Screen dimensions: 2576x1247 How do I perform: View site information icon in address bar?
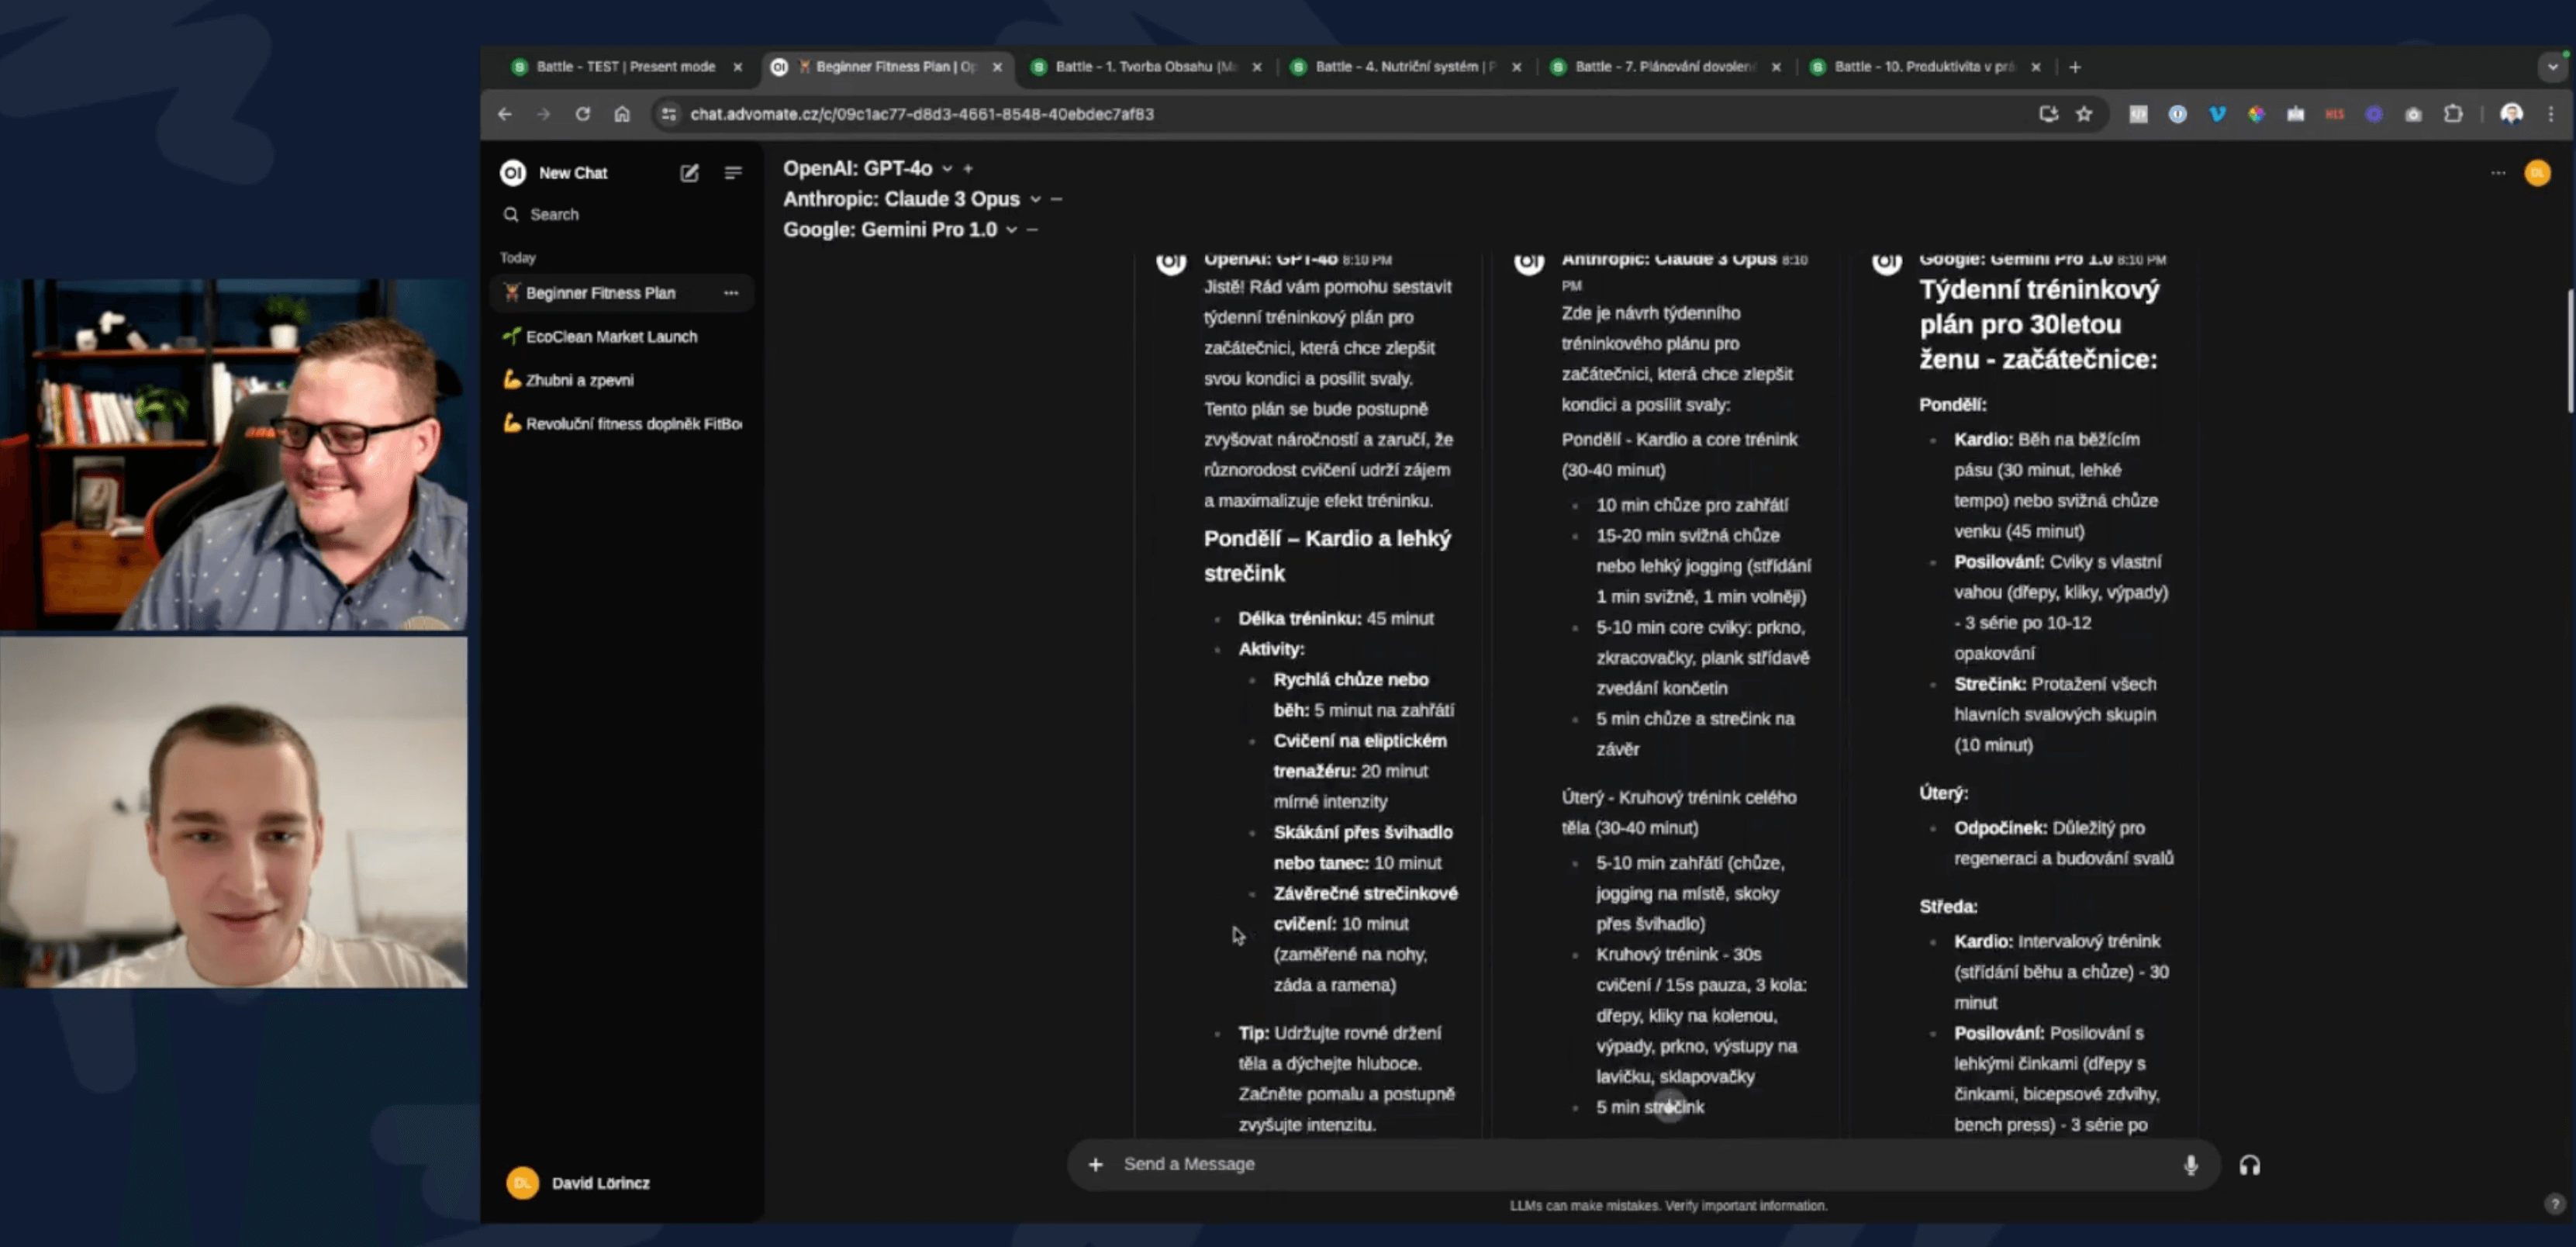(669, 114)
